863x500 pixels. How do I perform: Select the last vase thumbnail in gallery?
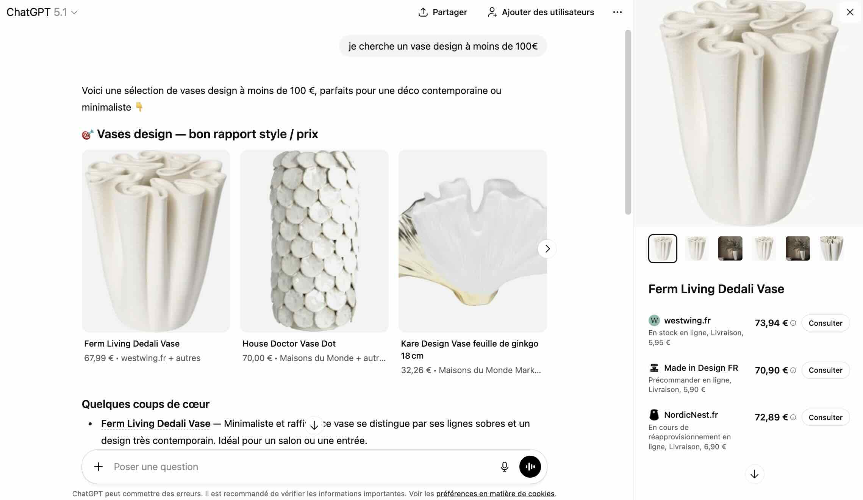tap(831, 248)
